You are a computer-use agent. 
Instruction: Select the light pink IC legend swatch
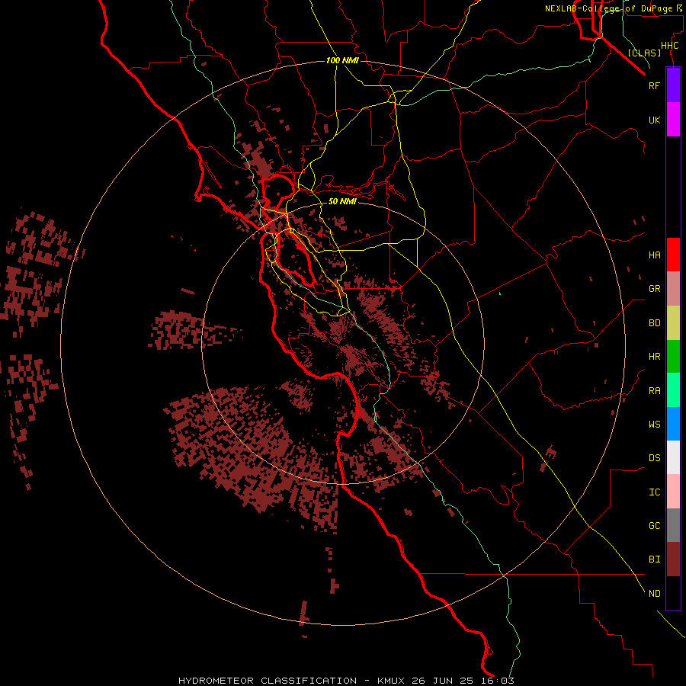click(673, 492)
